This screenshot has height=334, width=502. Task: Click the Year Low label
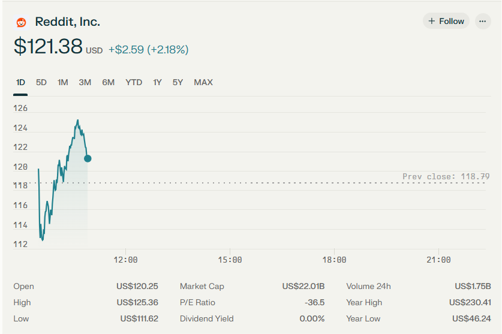[363, 319]
